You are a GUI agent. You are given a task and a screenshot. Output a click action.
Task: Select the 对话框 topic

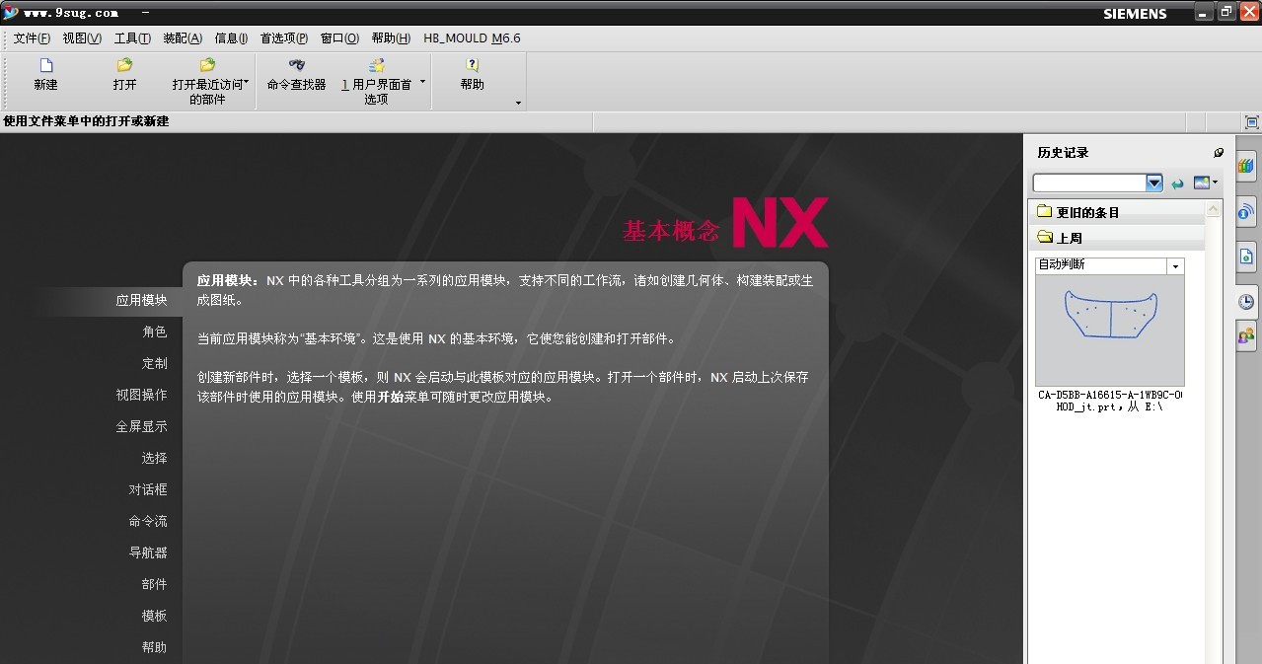click(x=148, y=489)
